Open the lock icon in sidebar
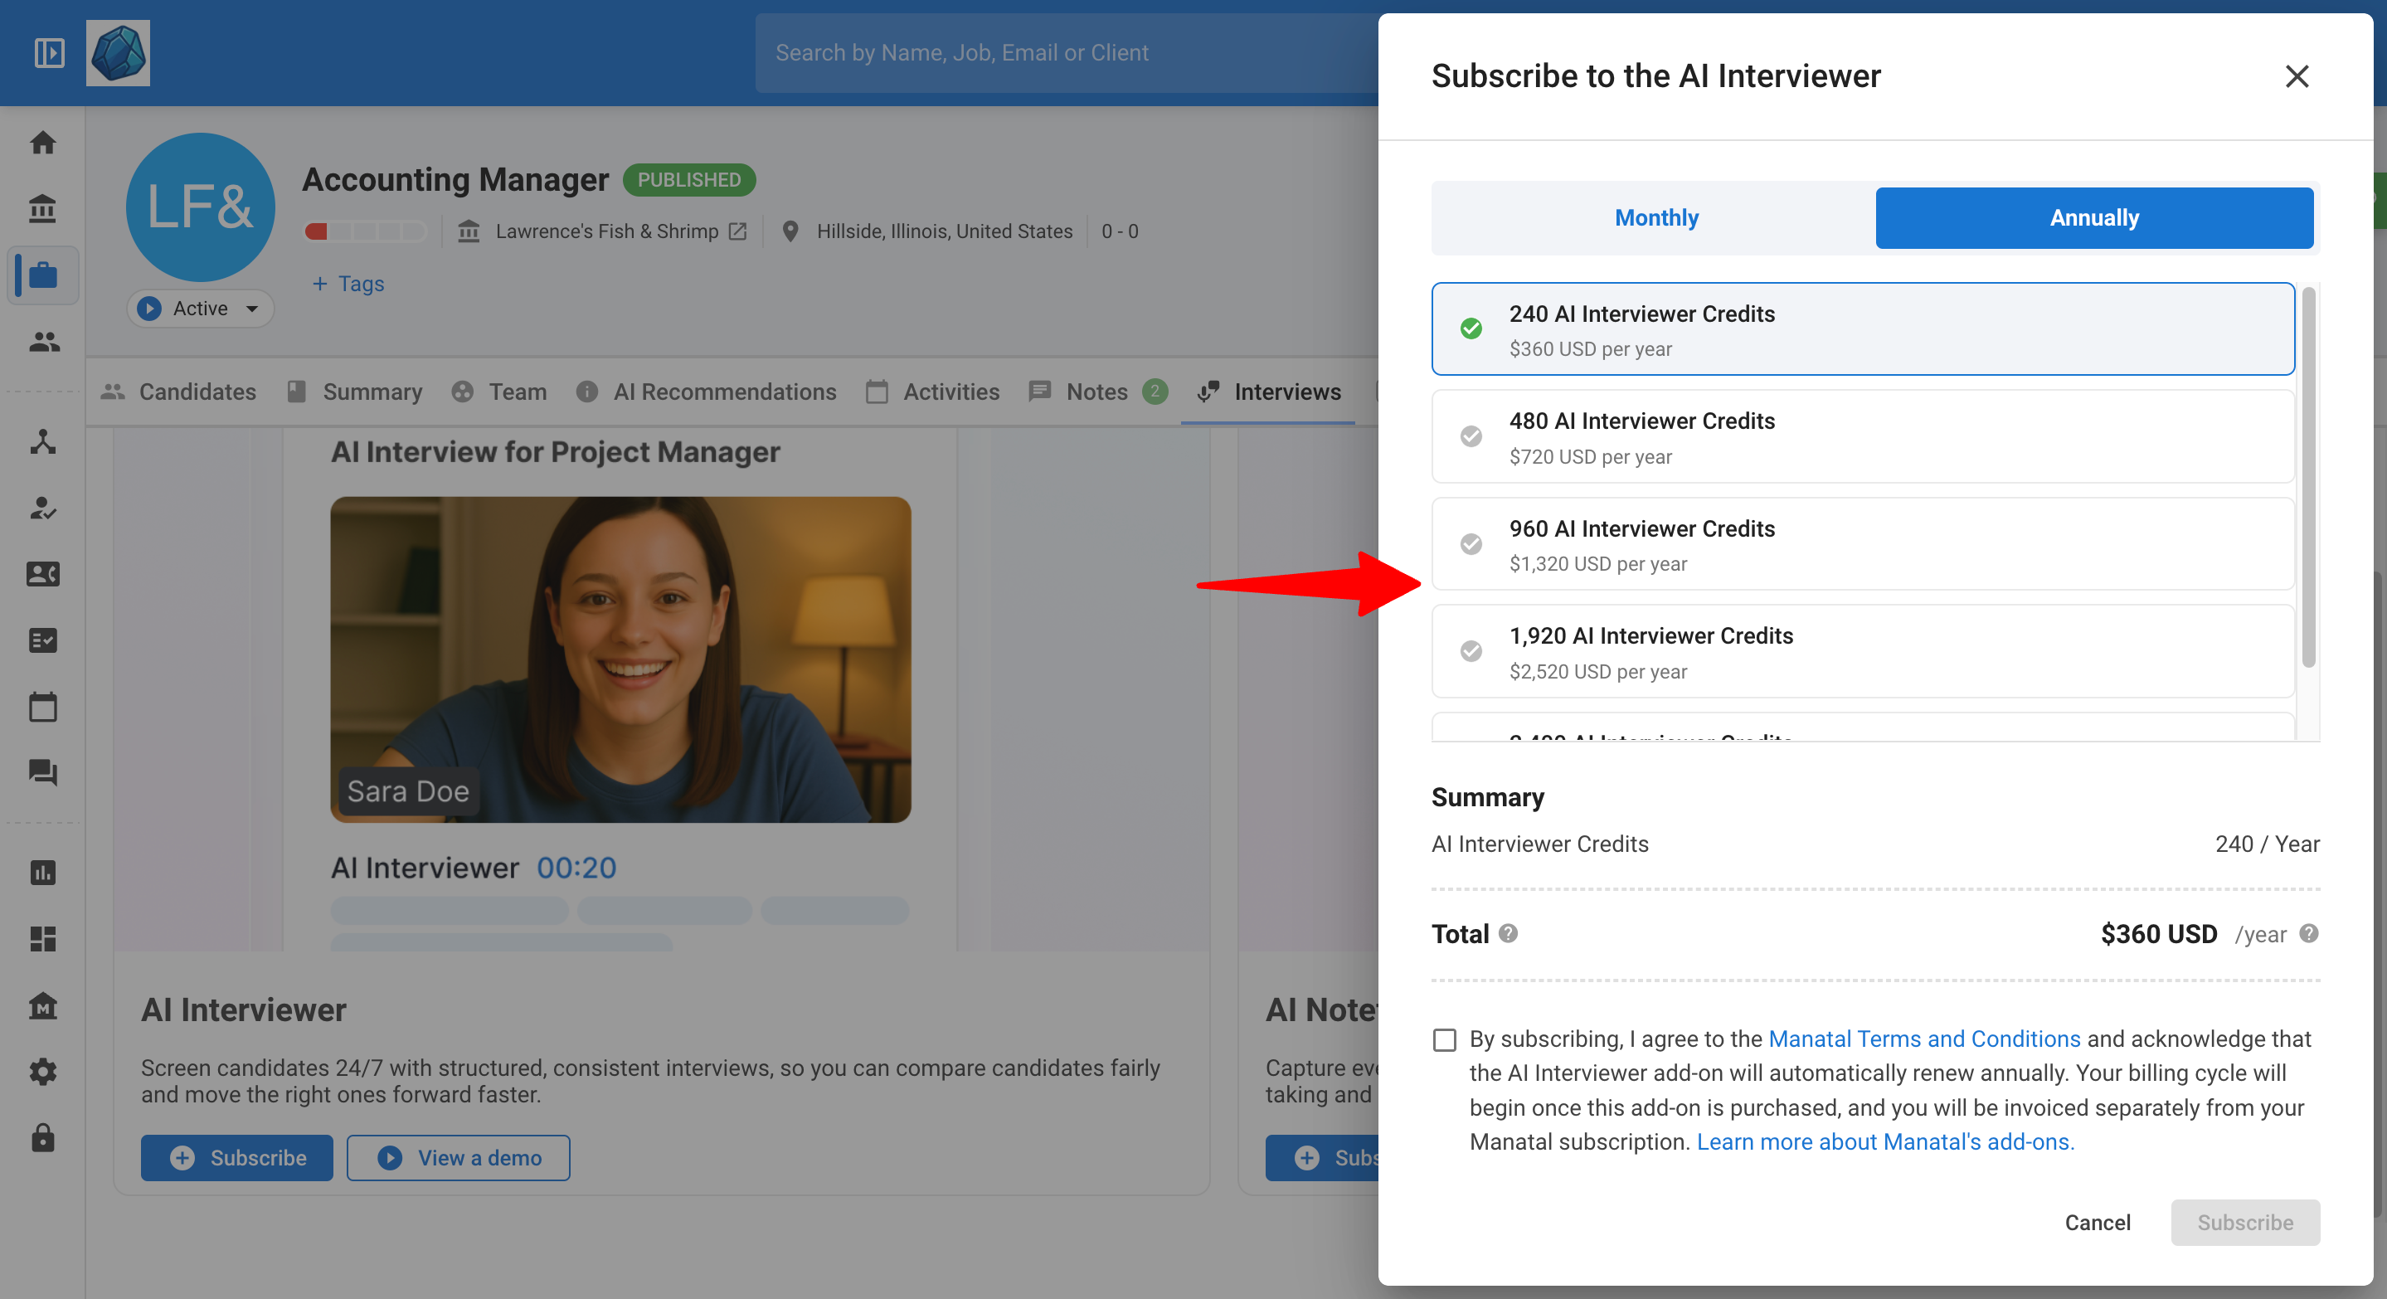Viewport: 2387px width, 1299px height. [42, 1138]
